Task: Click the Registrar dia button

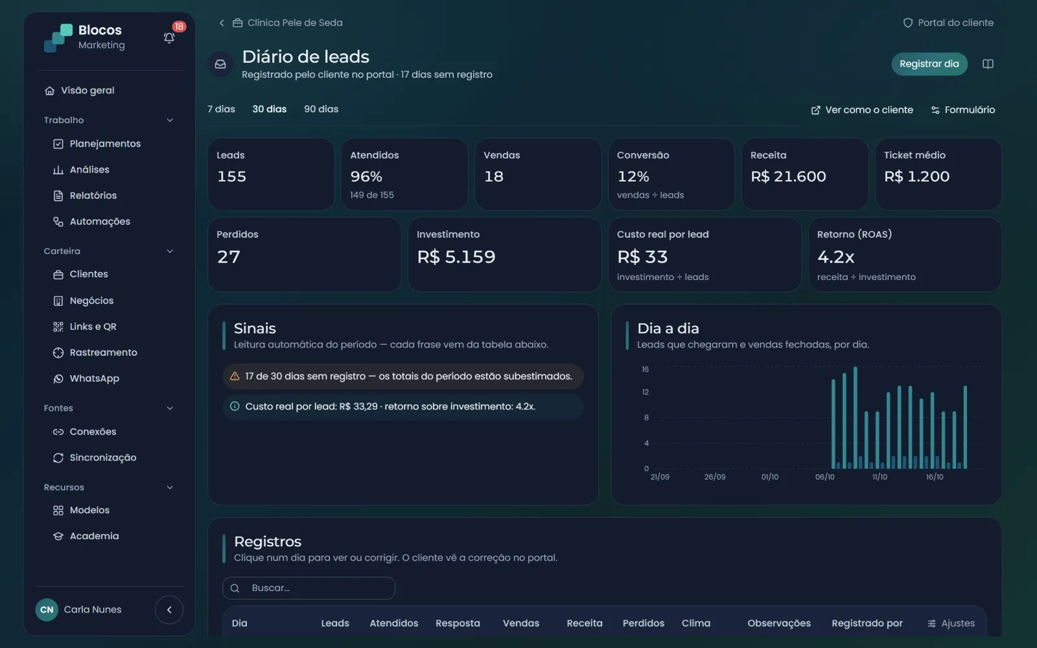Action: coord(929,64)
